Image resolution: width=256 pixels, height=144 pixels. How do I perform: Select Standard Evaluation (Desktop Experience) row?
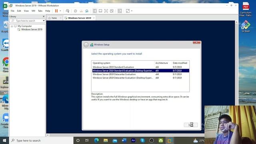click(140, 71)
